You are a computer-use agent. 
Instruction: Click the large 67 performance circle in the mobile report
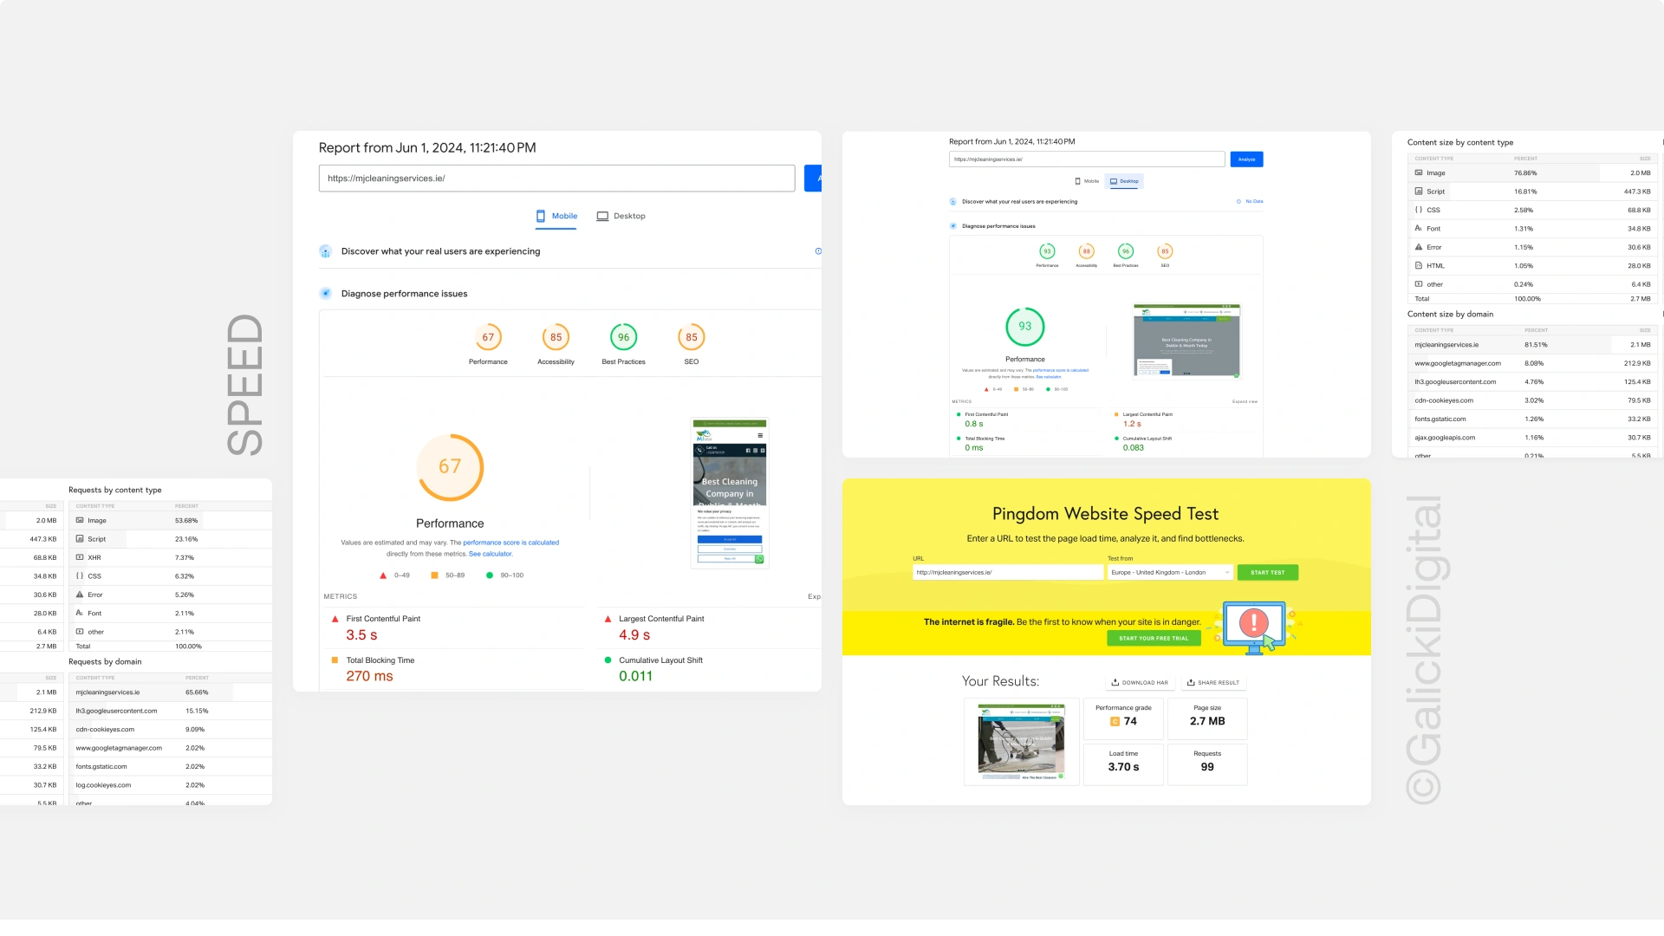(450, 467)
